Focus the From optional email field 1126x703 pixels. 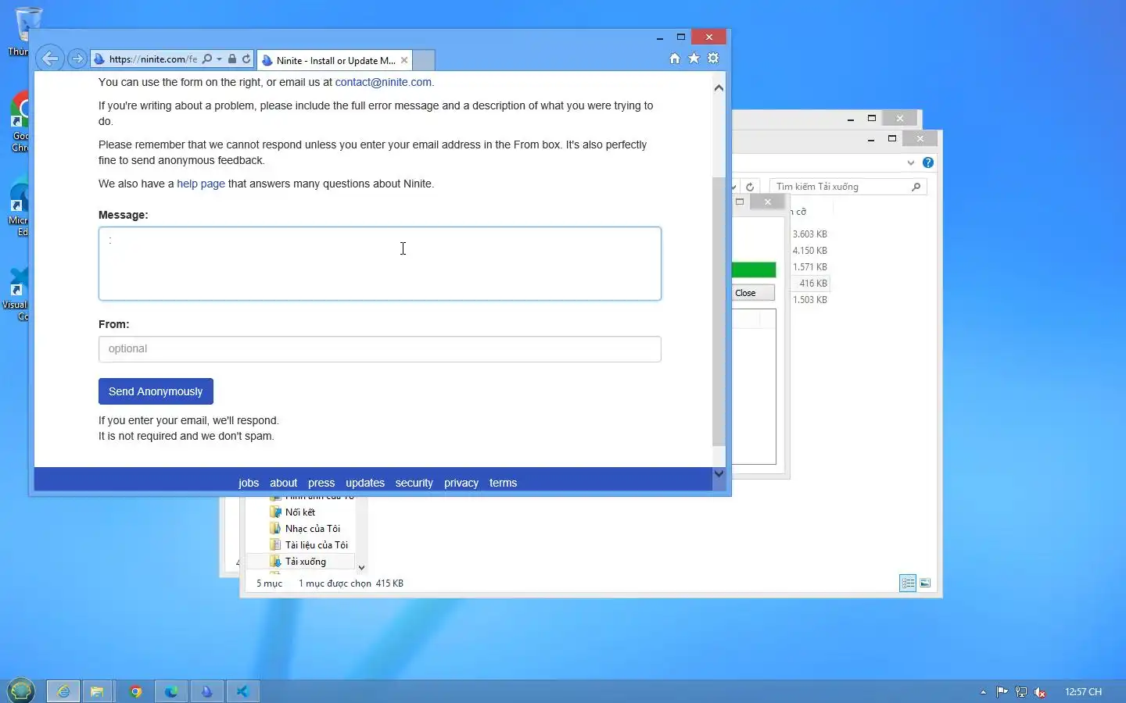[x=380, y=349]
